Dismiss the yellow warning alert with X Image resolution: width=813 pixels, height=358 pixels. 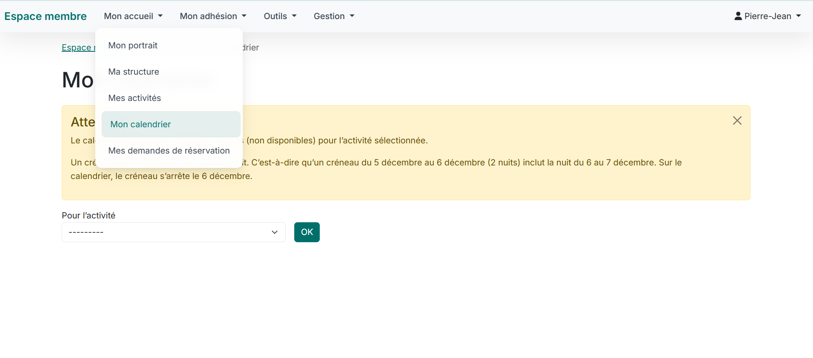737,120
